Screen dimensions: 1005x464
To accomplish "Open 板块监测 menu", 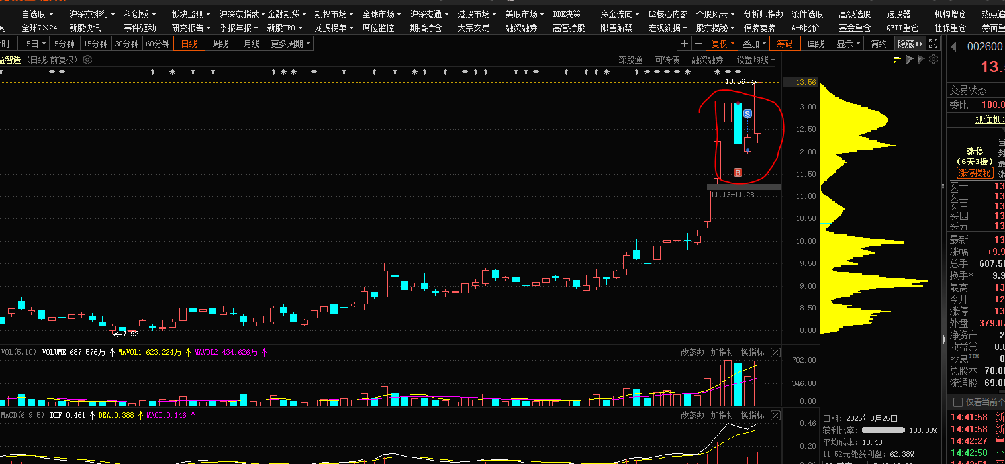I will (191, 14).
